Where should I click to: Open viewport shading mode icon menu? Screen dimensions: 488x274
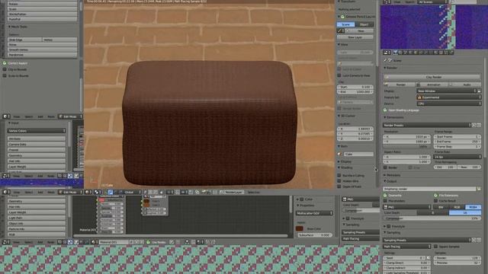point(88,193)
